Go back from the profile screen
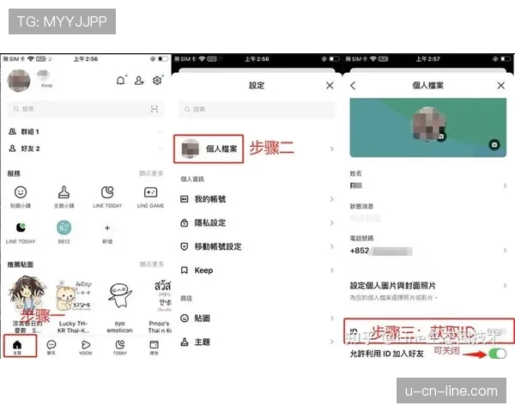Viewport: 515px width, 412px height. pos(353,86)
